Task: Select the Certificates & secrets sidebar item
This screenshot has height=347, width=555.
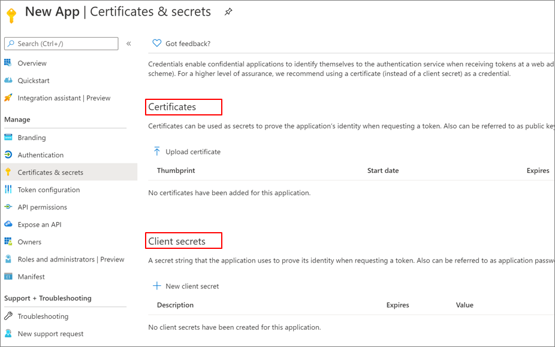Action: click(50, 172)
